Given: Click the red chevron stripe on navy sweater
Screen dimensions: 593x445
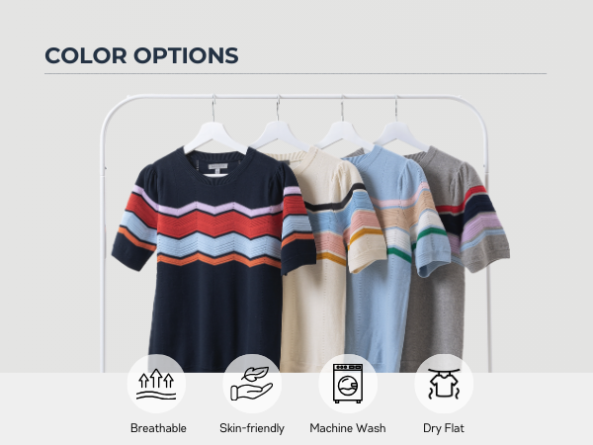Looking at the screenshot, I should point(219,224).
